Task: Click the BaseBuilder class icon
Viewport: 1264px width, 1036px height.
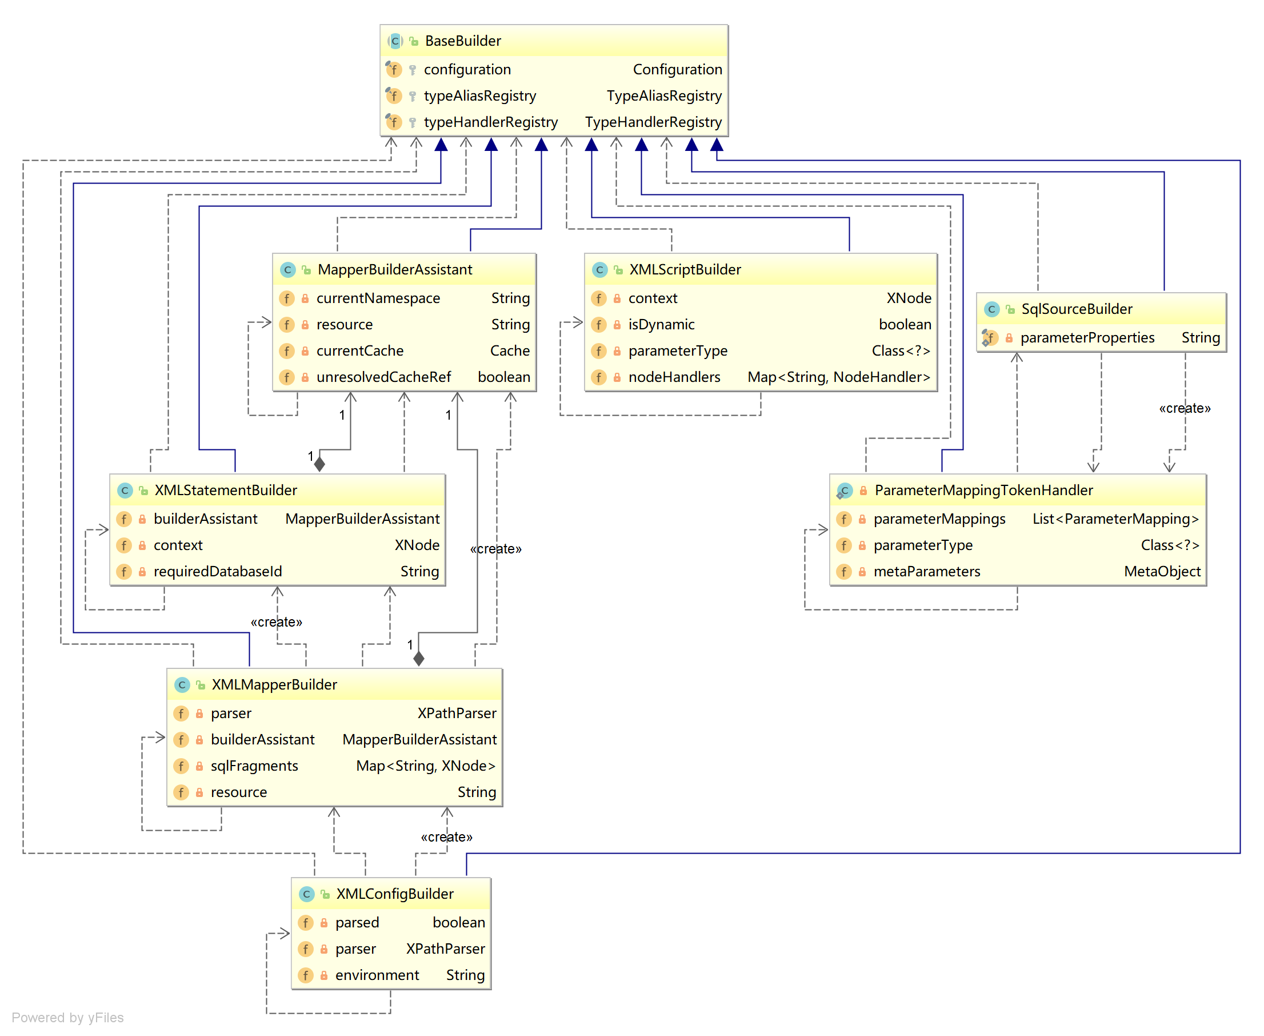Action: [x=395, y=41]
